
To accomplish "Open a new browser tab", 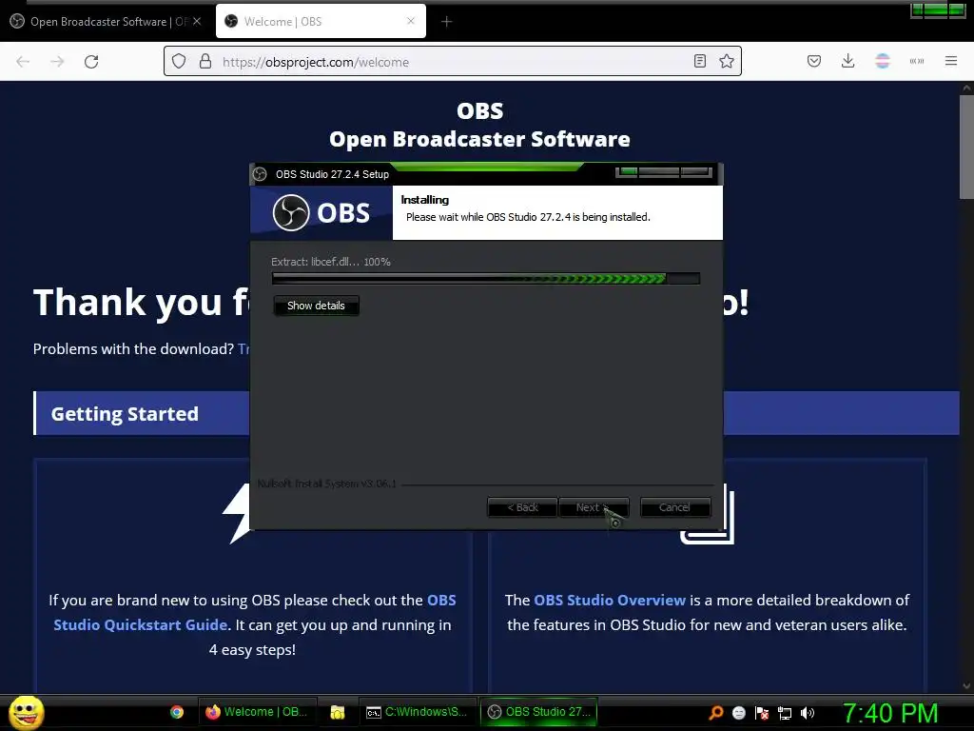I will click(x=447, y=22).
